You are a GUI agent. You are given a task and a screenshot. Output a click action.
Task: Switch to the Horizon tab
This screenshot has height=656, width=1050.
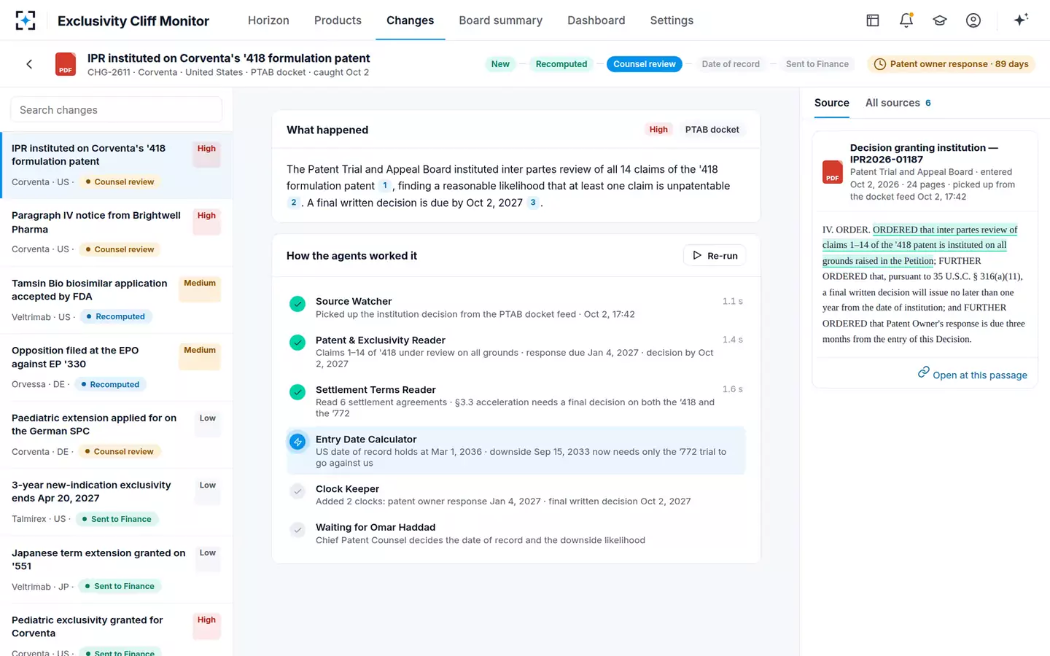pos(268,20)
